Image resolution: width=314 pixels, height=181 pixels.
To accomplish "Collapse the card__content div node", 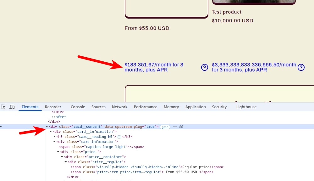I will [47, 127].
